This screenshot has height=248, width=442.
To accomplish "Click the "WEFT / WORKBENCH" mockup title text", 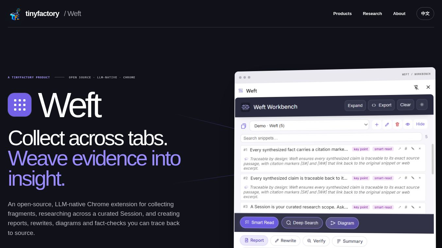I will click(416, 74).
